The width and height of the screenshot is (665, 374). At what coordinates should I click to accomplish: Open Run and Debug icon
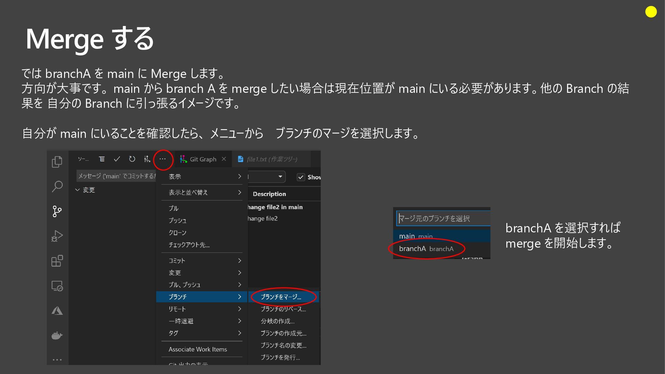(x=57, y=236)
